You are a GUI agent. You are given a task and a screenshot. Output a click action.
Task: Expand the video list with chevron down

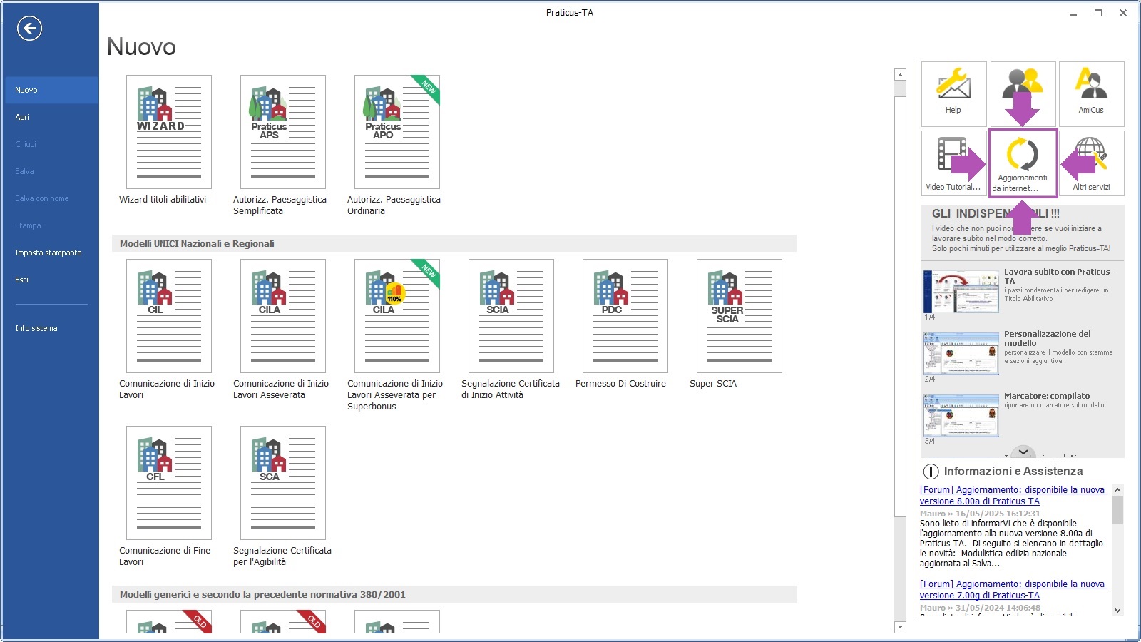[1023, 452]
